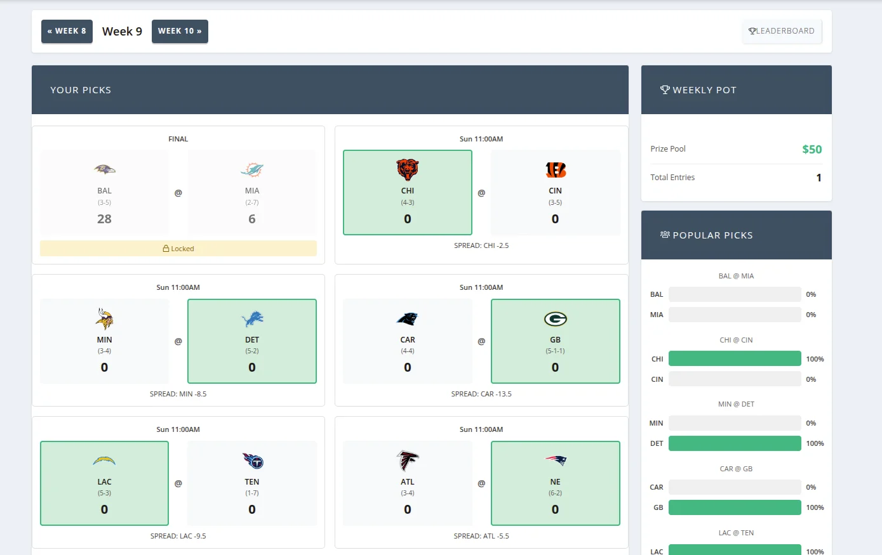Click the Los Angeles Chargers logo icon
The height and width of the screenshot is (555, 882).
105,460
